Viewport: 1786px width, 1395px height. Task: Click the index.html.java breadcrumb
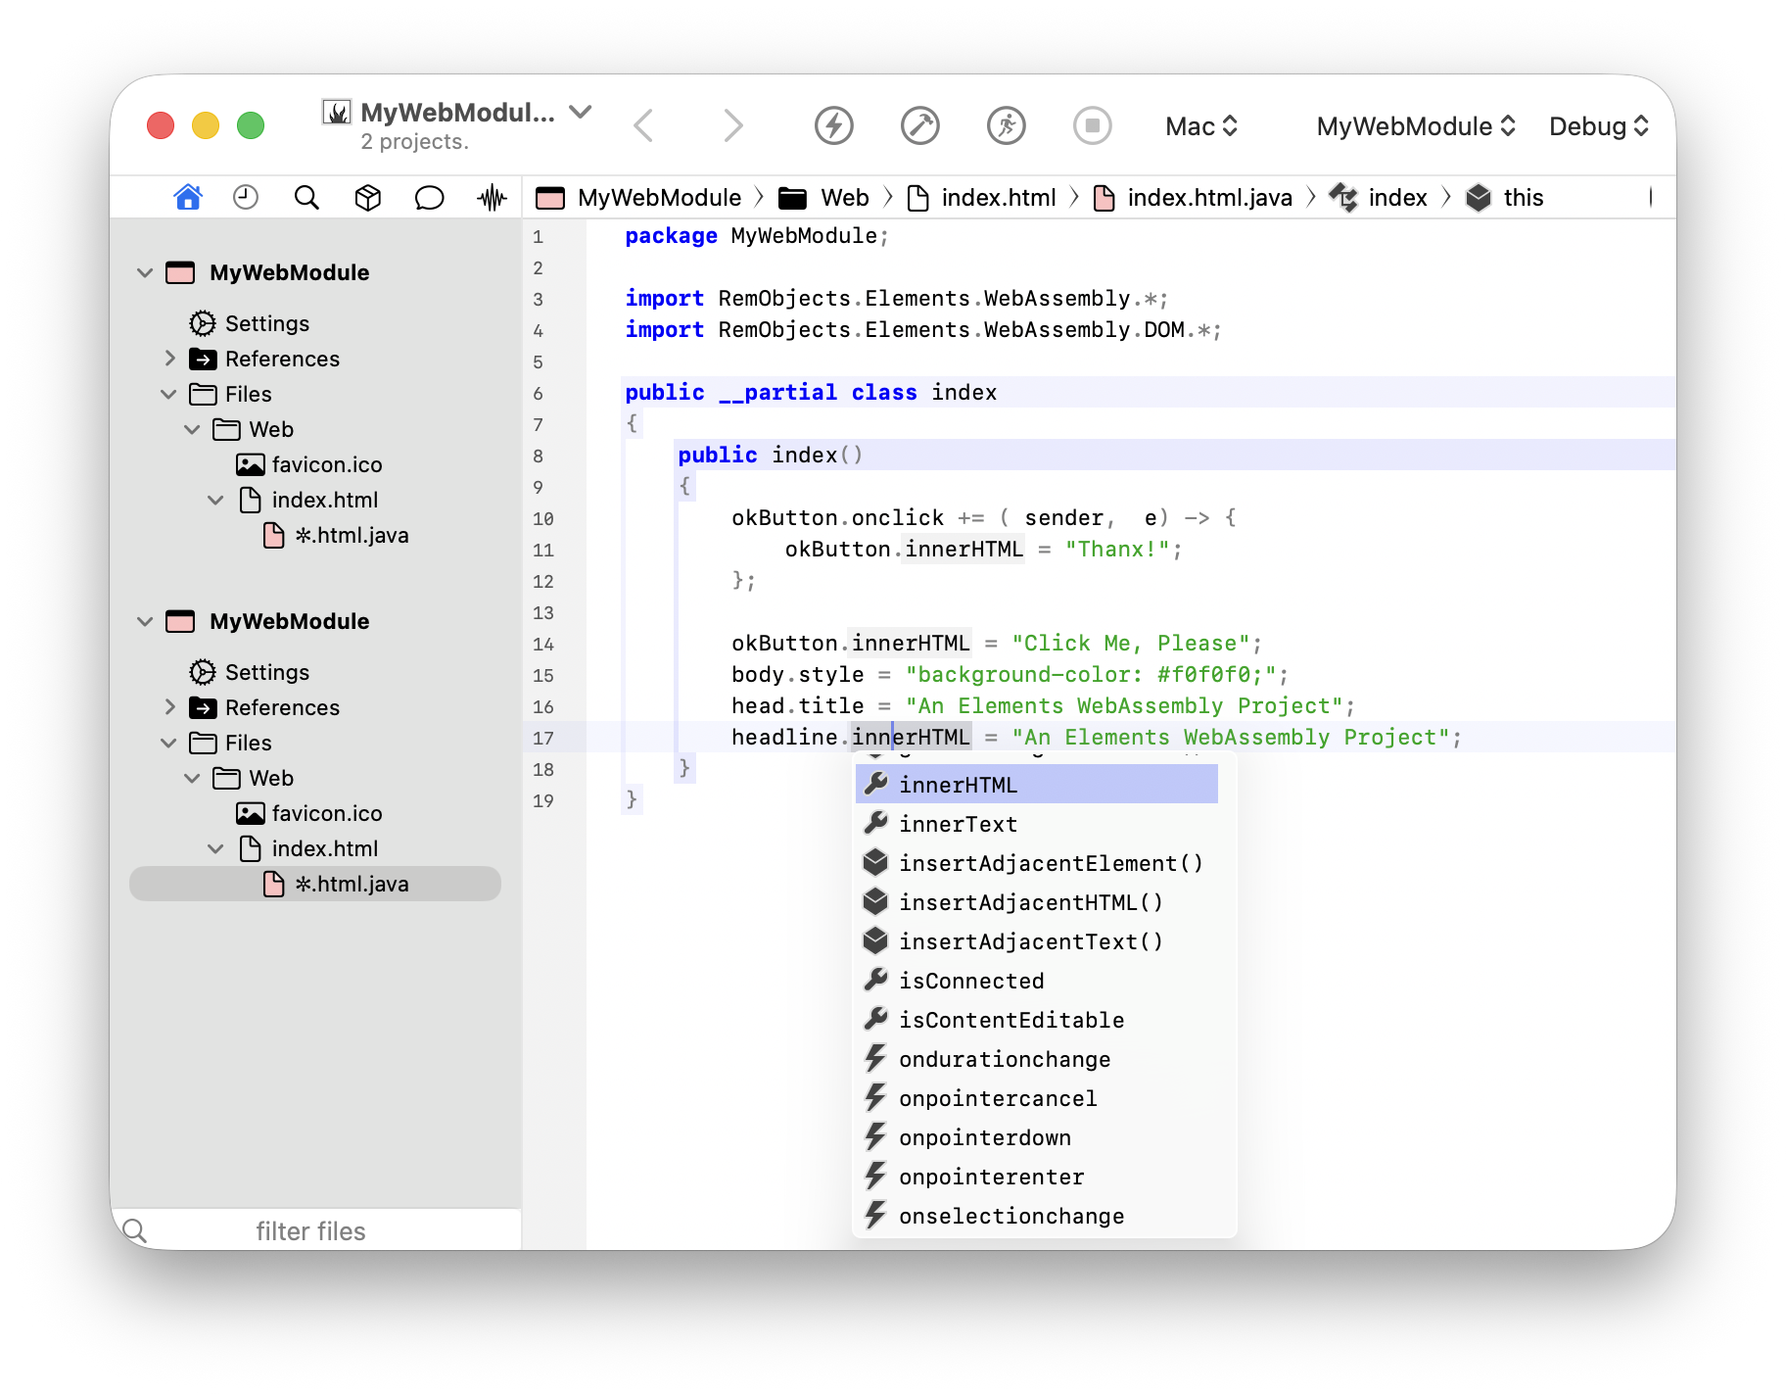[1193, 198]
